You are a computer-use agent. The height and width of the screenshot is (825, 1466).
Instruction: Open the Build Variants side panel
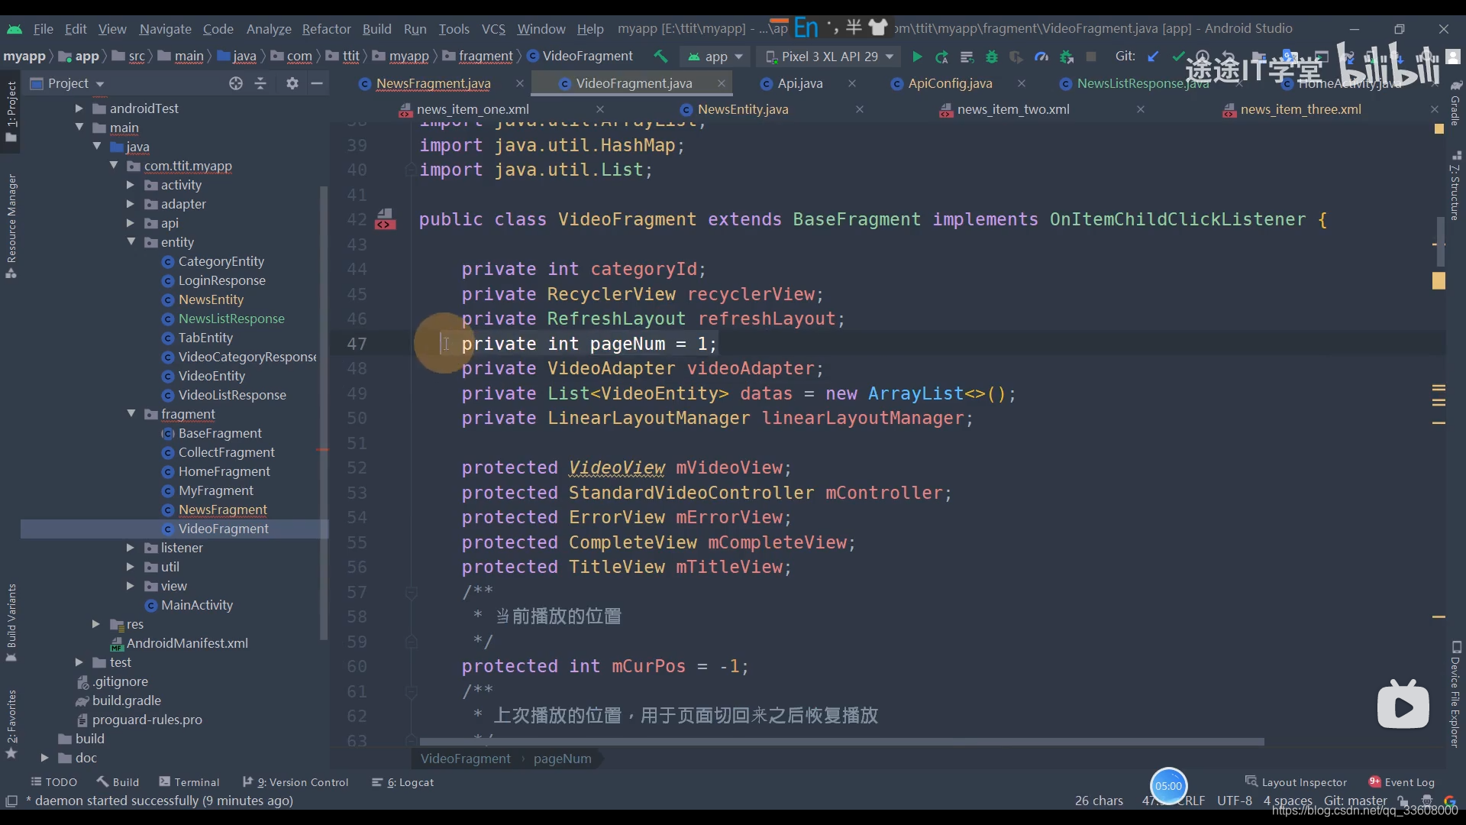pyautogui.click(x=11, y=622)
